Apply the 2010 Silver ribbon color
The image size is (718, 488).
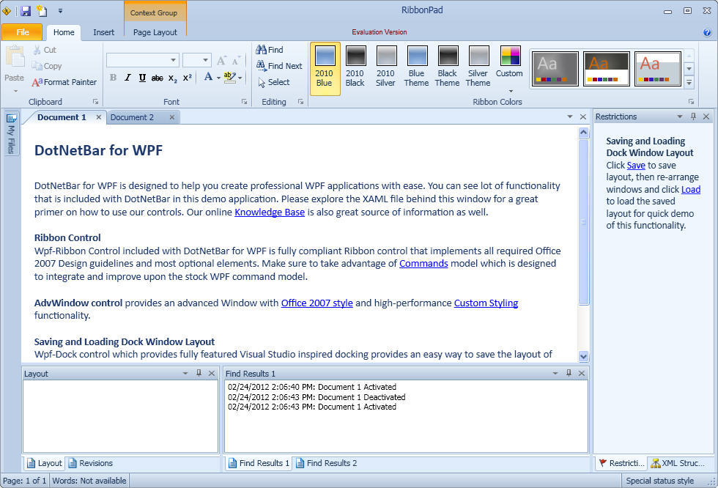[x=385, y=67]
